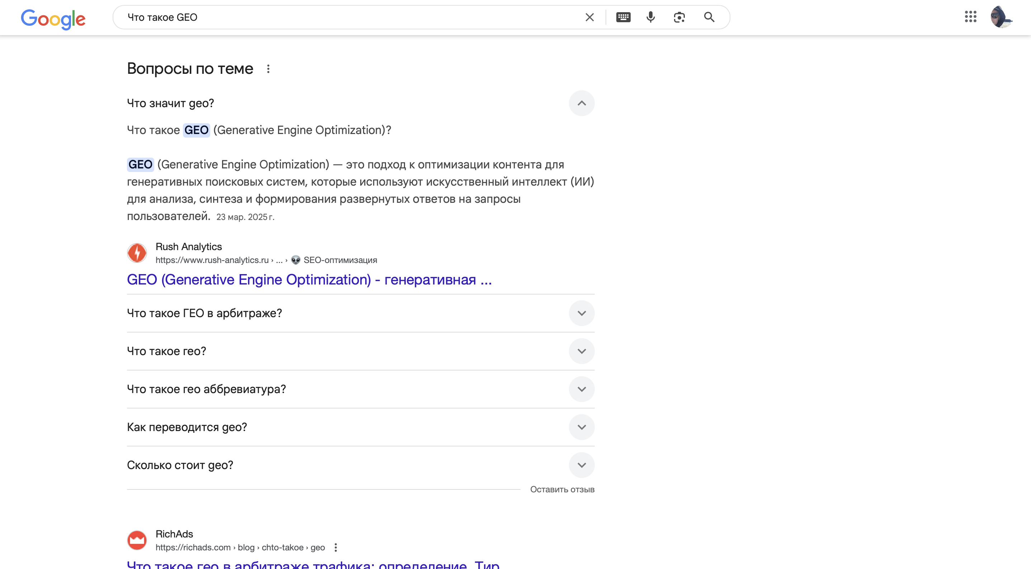Expand 'Как переводится geo?' question

coord(581,427)
